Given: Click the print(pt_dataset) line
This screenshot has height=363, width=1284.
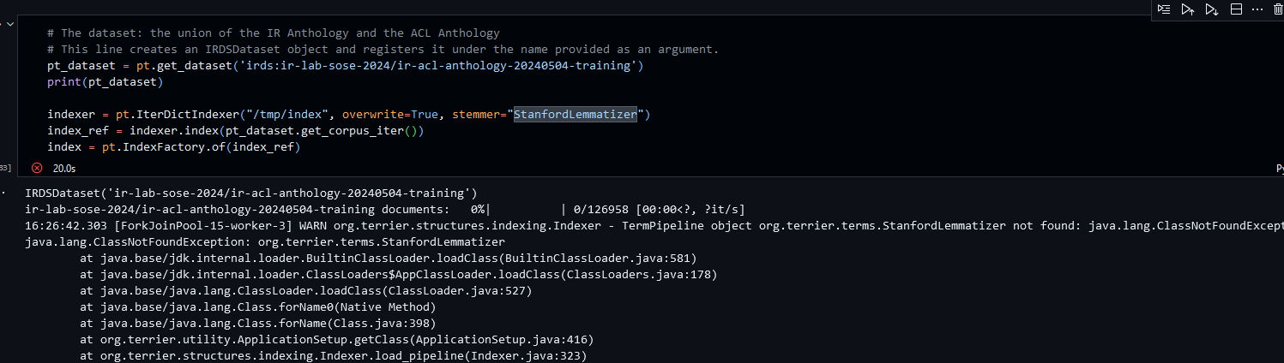Looking at the screenshot, I should (x=105, y=82).
